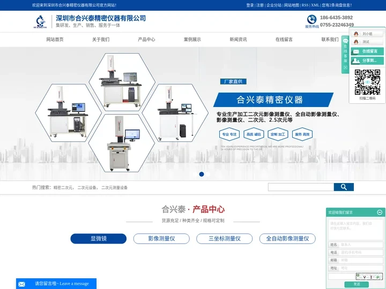Open 在线留言 navigation item
Viewport: 386px width, 289px height.
(x=284, y=39)
